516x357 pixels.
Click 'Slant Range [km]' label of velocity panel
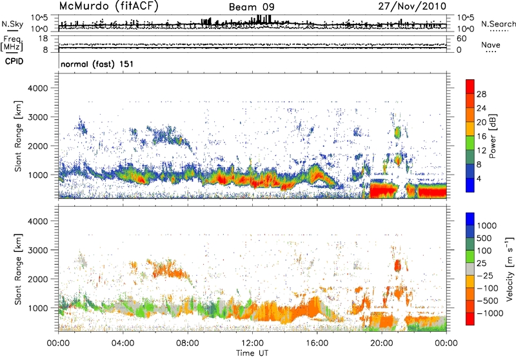click(19, 269)
